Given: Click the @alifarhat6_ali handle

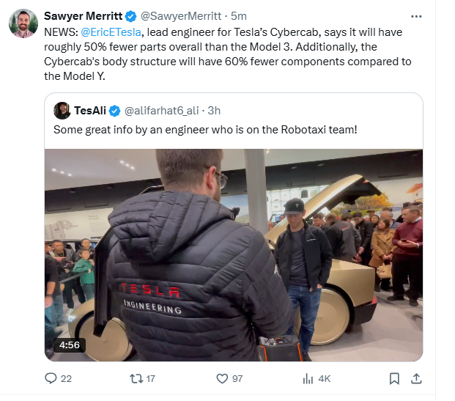Looking at the screenshot, I should 162,111.
